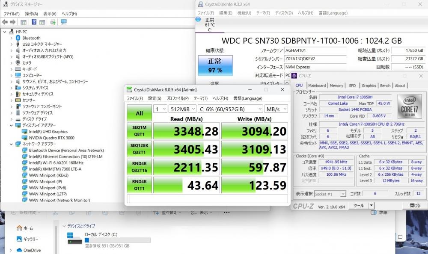Open the MB/s unit dropdown
This screenshot has height=254, width=428.
click(276, 109)
